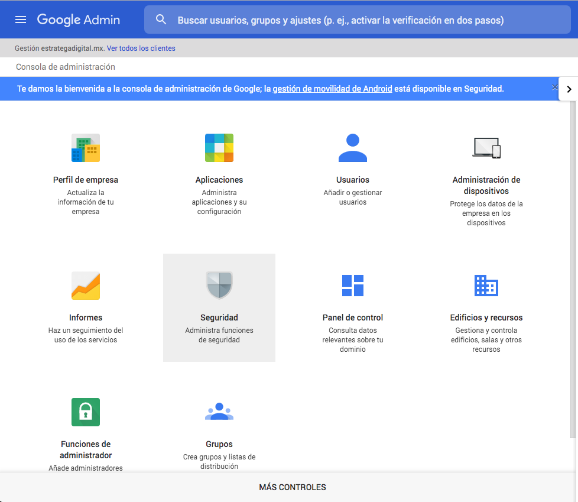Click the Perfil de empresa building icon

pyautogui.click(x=86, y=148)
